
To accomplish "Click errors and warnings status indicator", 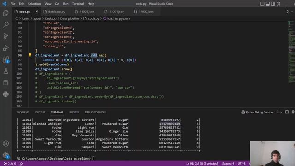I will (x=10, y=164).
